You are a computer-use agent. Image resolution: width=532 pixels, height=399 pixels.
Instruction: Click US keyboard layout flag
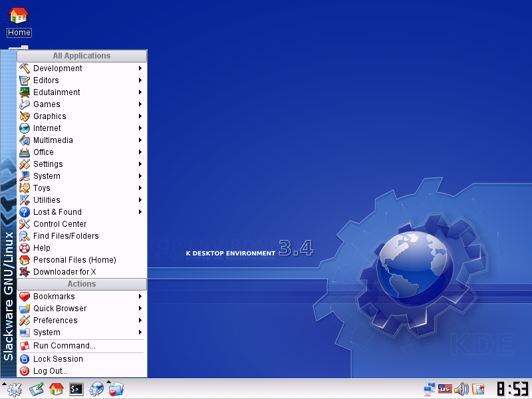pos(445,388)
